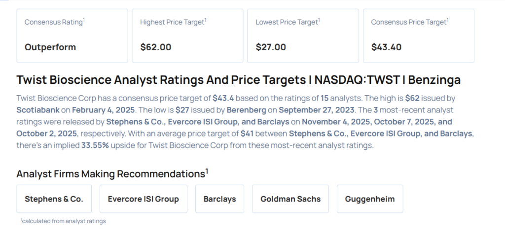Click the $62.00 highest target value
The height and width of the screenshot is (241, 505).
pyautogui.click(x=156, y=47)
